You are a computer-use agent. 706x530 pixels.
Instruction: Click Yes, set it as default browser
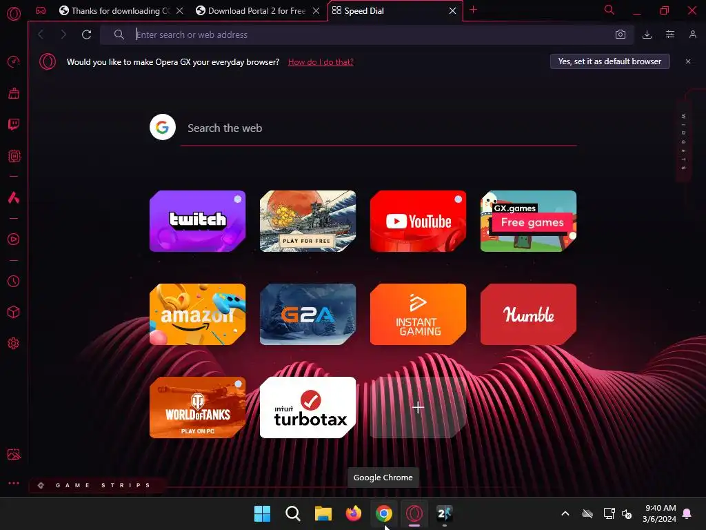609,61
